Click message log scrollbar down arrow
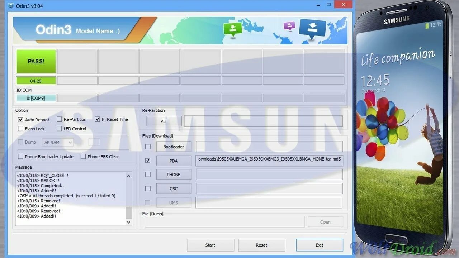The image size is (459, 258). pos(129,222)
